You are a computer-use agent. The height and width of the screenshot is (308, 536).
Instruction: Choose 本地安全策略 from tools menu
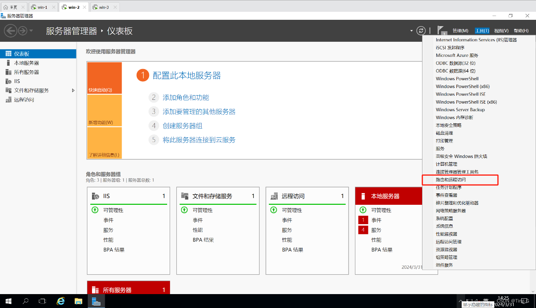click(x=449, y=125)
